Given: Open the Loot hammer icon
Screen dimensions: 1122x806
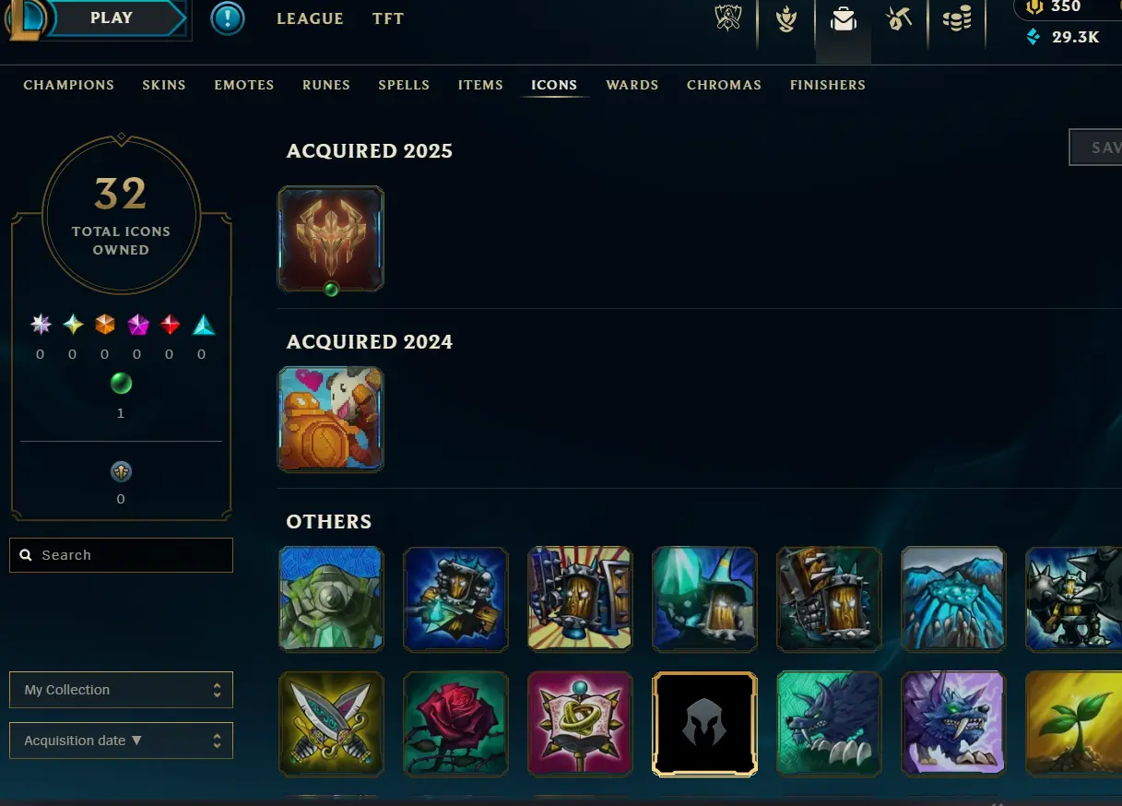Looking at the screenshot, I should tap(897, 18).
